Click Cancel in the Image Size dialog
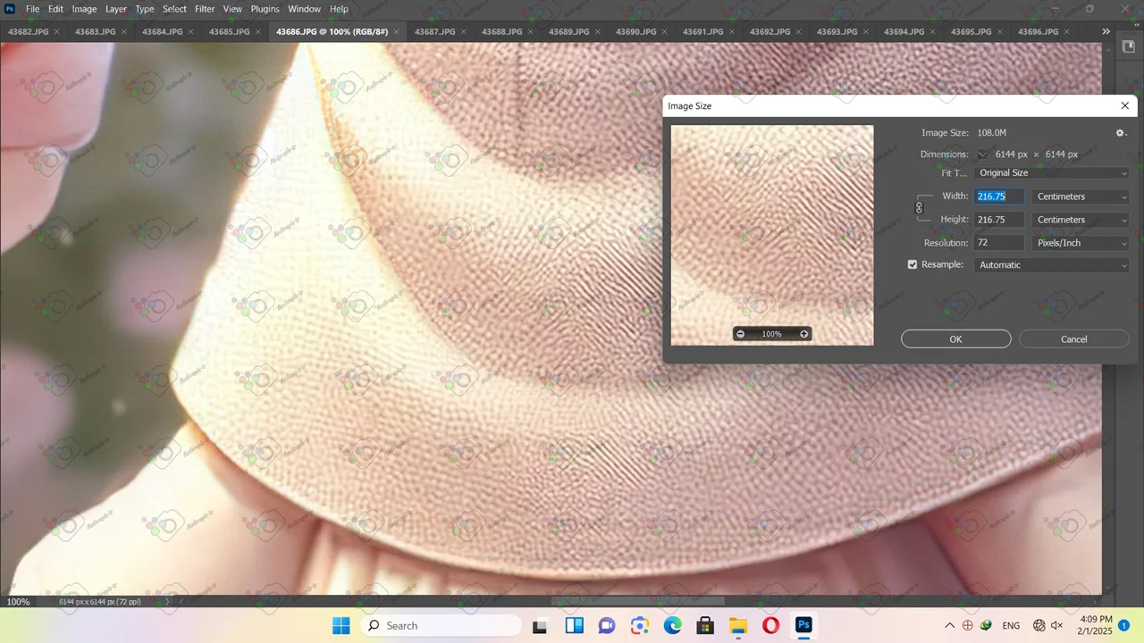Viewport: 1144px width, 643px height. pyautogui.click(x=1073, y=339)
